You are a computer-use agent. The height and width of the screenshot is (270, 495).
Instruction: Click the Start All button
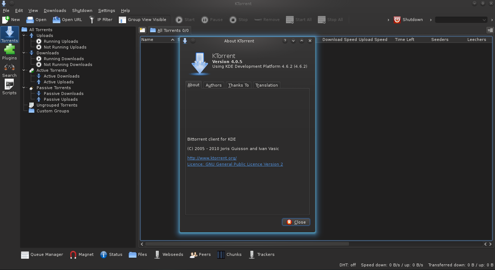coord(299,20)
